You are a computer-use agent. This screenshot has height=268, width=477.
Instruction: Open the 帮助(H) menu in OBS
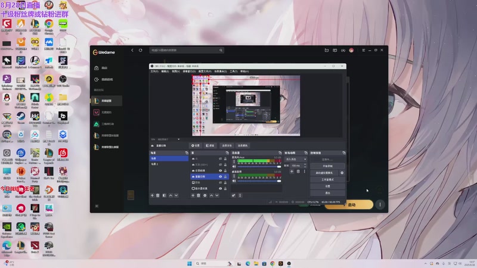tap(244, 71)
